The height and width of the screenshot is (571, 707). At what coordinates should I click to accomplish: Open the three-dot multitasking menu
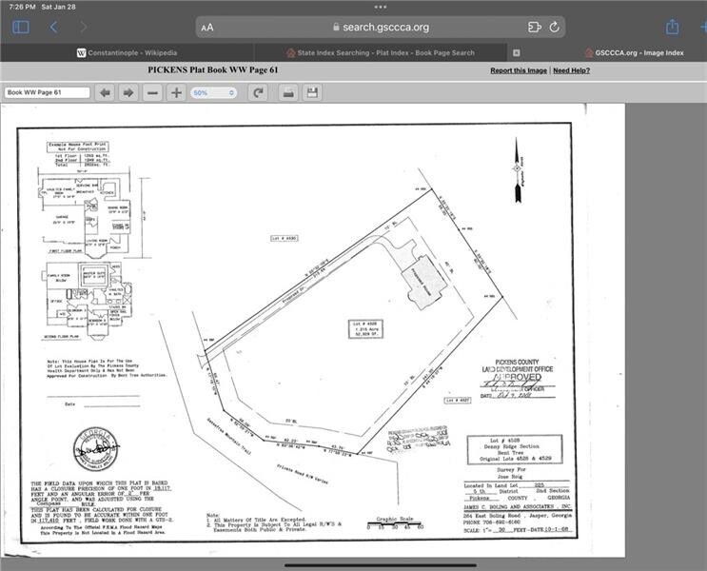pos(380,7)
